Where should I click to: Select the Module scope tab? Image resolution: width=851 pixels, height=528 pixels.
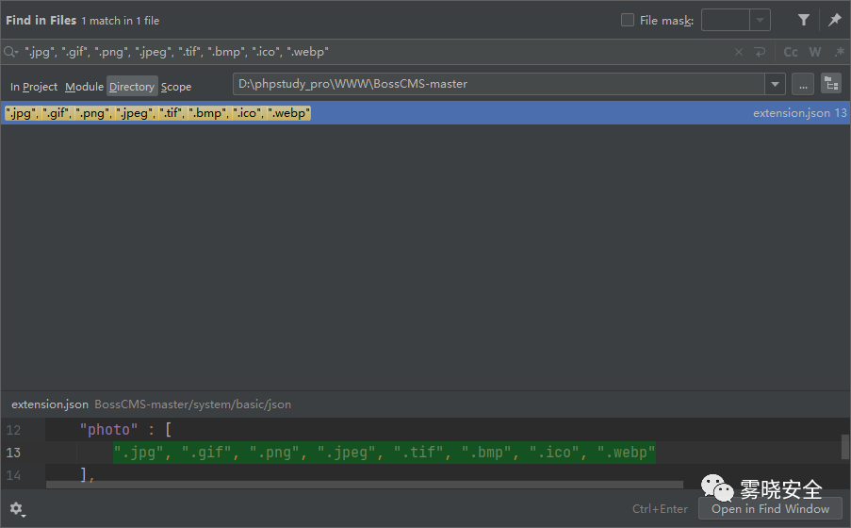pyautogui.click(x=84, y=87)
